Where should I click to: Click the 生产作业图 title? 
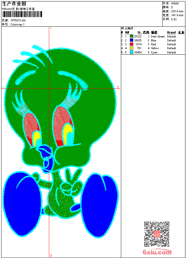pyautogui.click(x=14, y=4)
